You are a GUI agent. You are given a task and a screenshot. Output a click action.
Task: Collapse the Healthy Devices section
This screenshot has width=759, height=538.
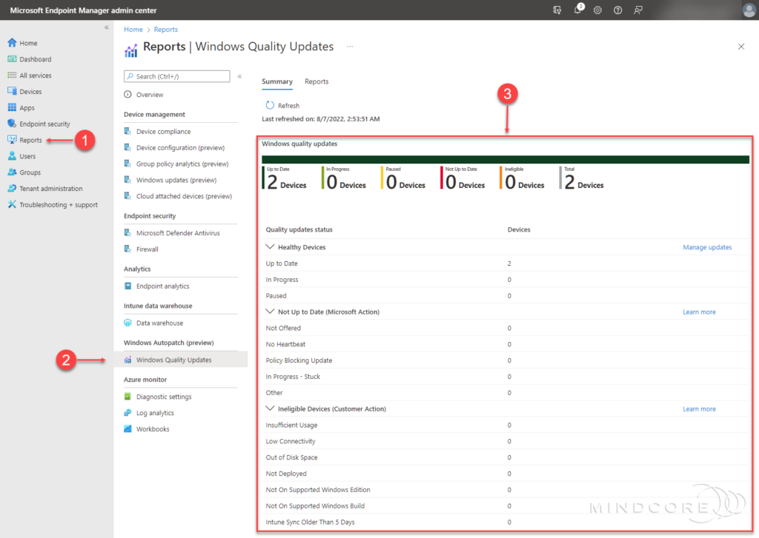(x=270, y=247)
